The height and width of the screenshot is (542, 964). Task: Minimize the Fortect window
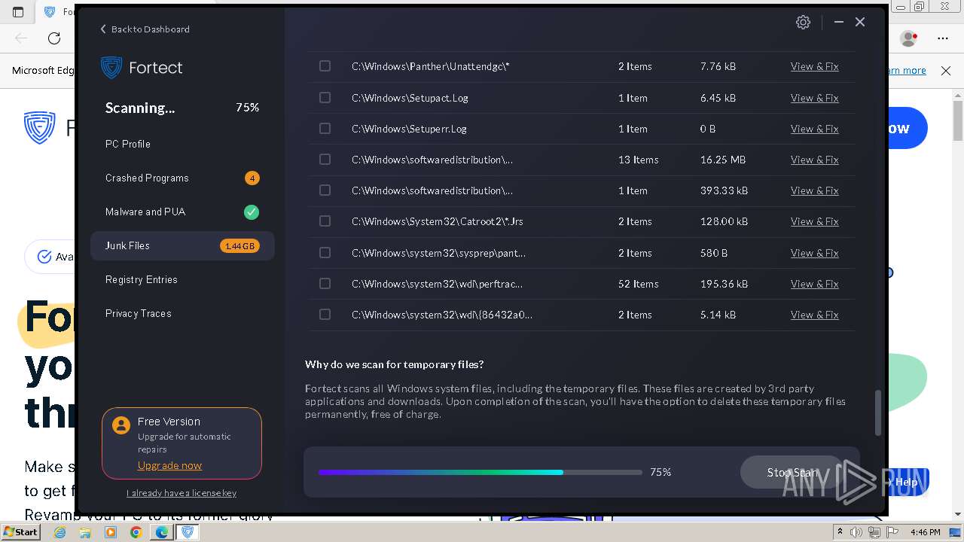tap(838, 23)
